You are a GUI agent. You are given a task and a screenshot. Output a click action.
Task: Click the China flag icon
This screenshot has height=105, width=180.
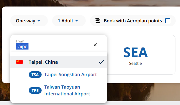pos(20,62)
